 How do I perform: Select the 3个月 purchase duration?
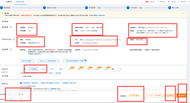pos(51,69)
